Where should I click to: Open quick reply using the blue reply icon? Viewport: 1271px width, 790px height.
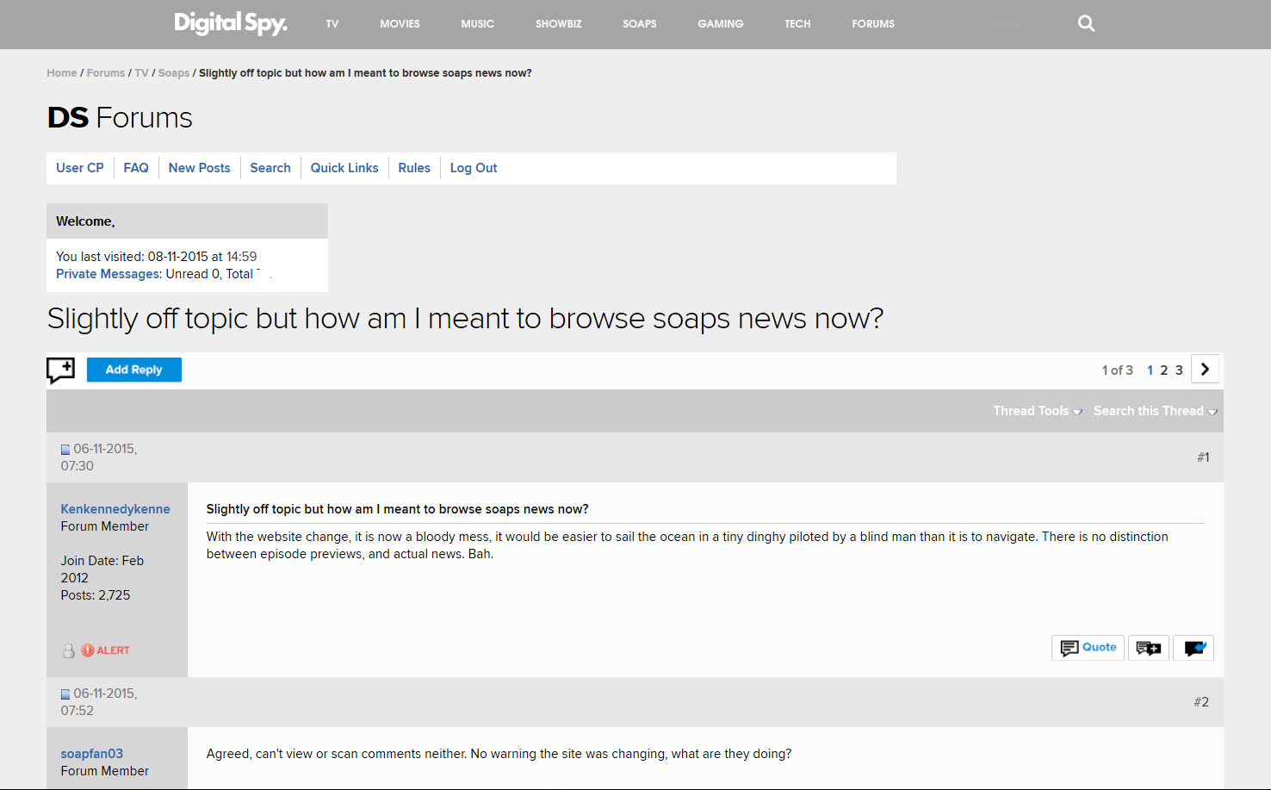(x=1193, y=647)
